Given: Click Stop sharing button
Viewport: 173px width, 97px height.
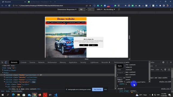Looking at the screenshot, I should [x=98, y=89].
